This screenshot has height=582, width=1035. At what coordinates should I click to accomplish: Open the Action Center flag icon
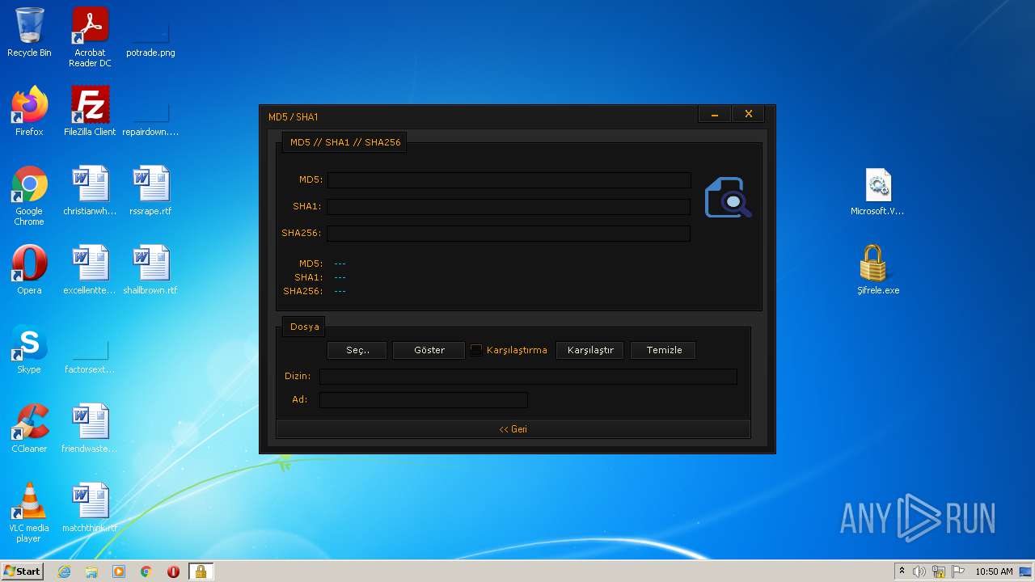pyautogui.click(x=958, y=571)
